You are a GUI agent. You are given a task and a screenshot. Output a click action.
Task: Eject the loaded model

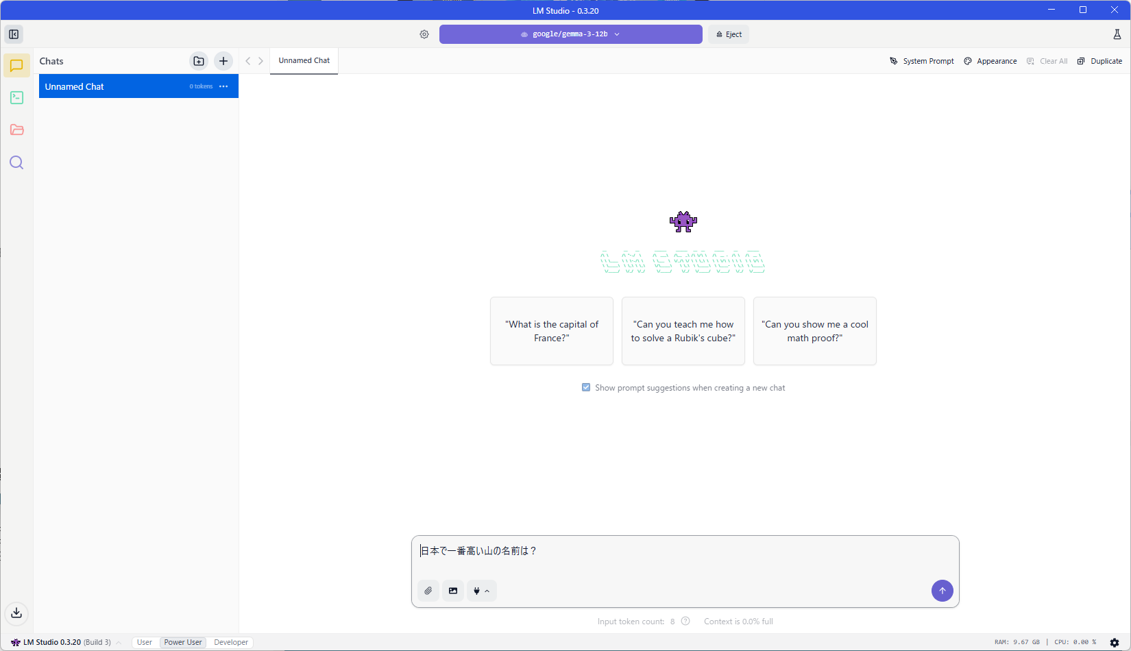(x=729, y=34)
